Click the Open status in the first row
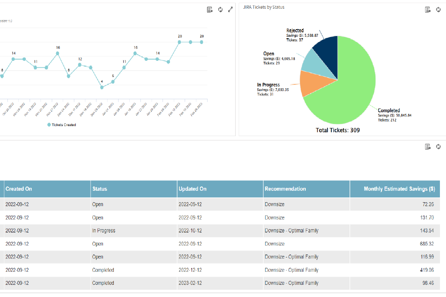Image resolution: width=446 pixels, height=297 pixels. pos(98,204)
